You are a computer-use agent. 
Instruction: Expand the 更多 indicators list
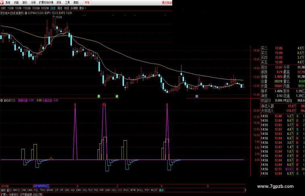coord(161,190)
